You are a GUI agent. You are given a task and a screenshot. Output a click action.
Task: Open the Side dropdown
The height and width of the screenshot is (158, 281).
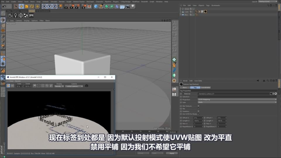237,102
